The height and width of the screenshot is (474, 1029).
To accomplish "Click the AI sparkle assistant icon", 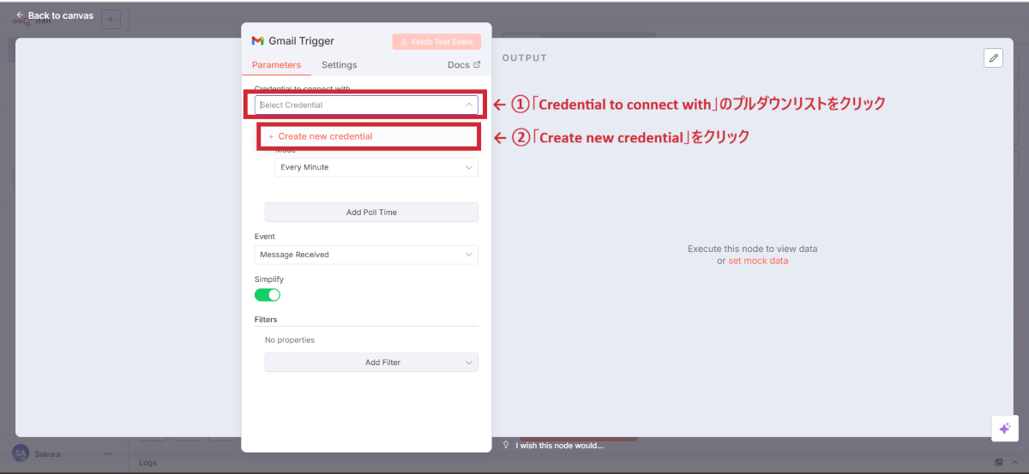I will 1004,429.
